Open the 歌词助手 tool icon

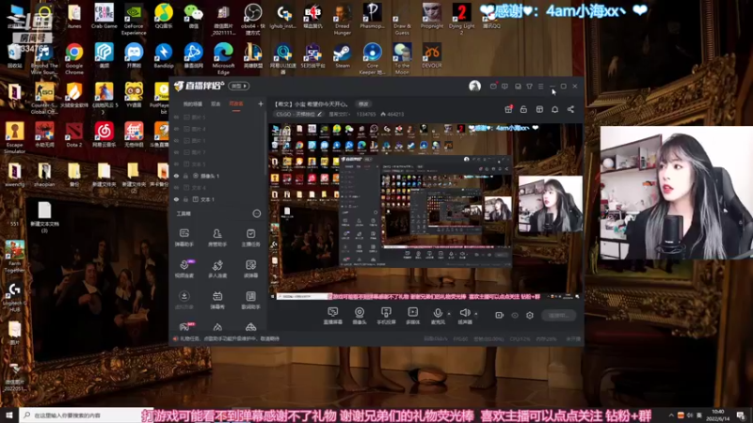click(x=250, y=300)
